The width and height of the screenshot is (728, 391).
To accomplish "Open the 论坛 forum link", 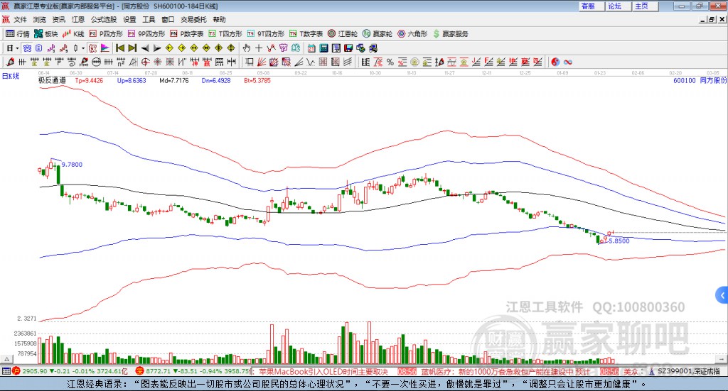I will (x=614, y=6).
